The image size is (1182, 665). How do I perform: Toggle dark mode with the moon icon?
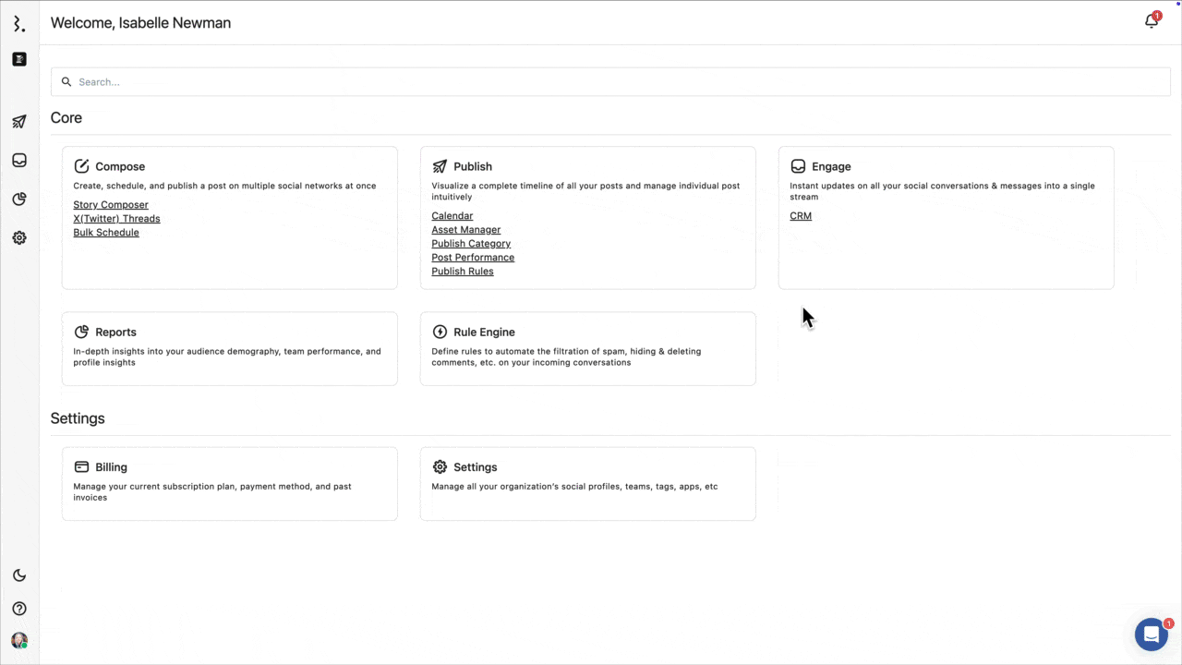(x=19, y=575)
